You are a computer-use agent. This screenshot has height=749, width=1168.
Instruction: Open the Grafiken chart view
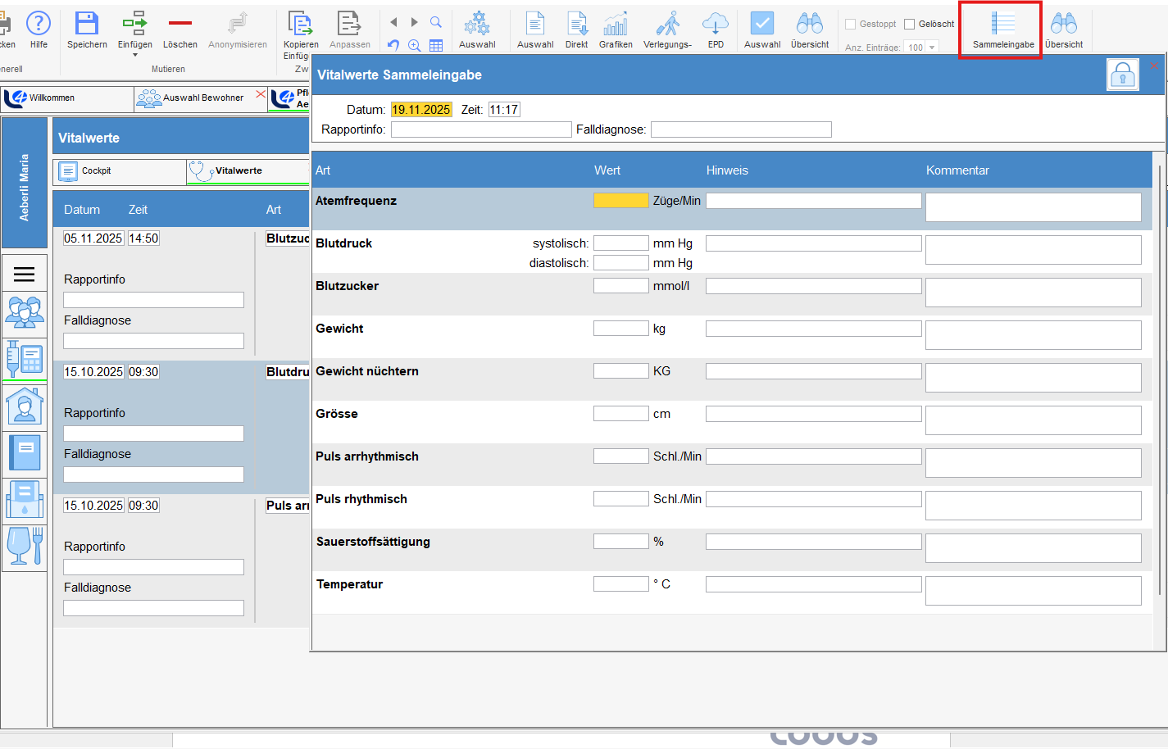615,25
